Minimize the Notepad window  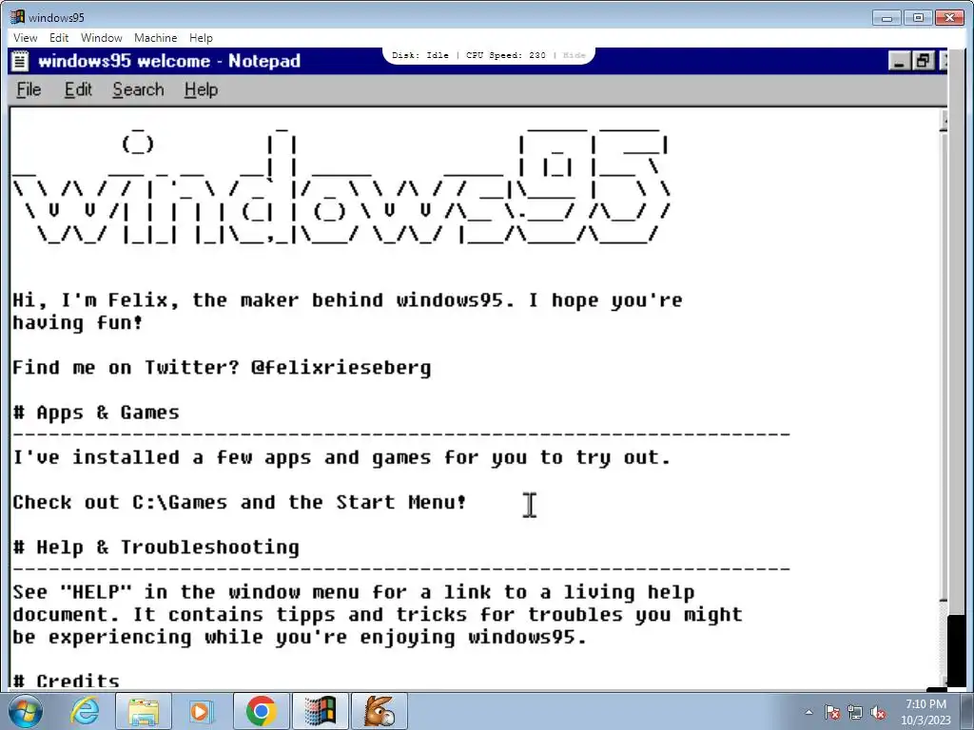click(899, 61)
